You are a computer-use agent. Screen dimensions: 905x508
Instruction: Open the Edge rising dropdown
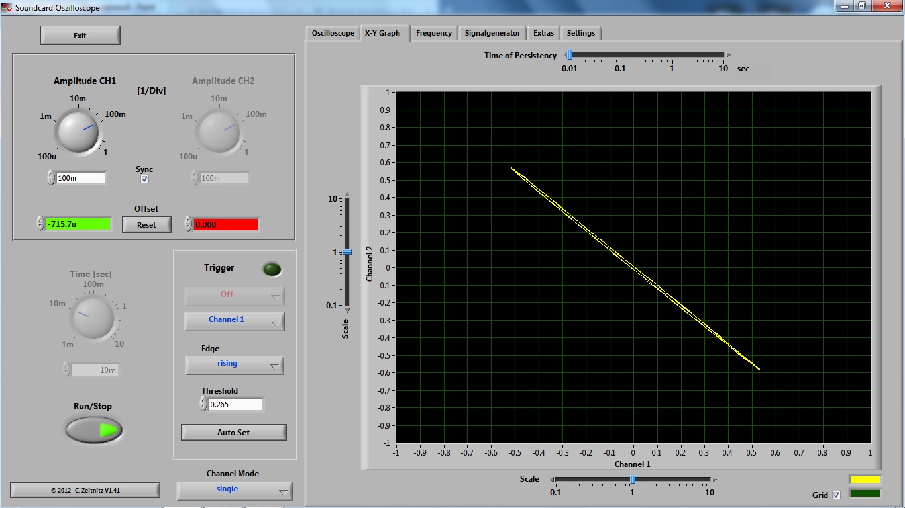pyautogui.click(x=234, y=365)
